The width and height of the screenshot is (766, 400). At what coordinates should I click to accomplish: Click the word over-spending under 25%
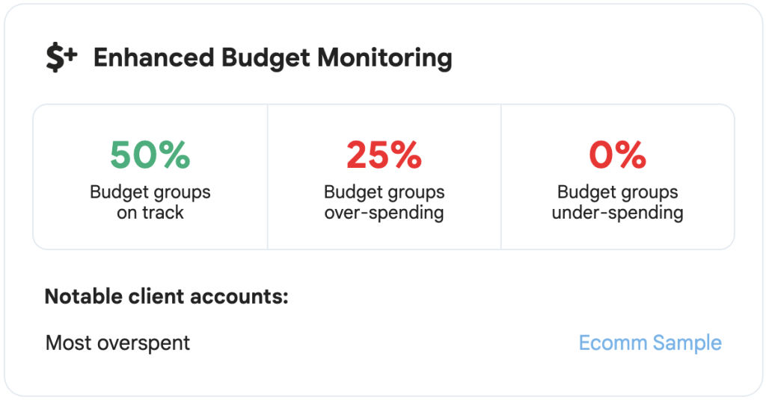(x=384, y=213)
